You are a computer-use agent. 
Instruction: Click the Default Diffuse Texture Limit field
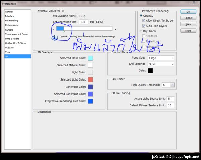171,105
